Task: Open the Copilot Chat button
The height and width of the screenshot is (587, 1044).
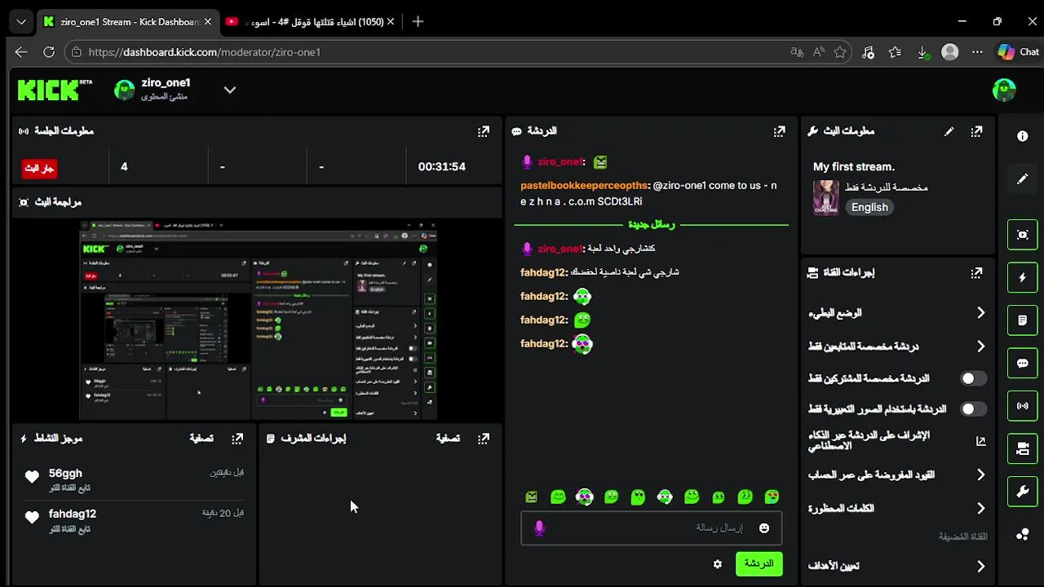Action: [x=1019, y=52]
